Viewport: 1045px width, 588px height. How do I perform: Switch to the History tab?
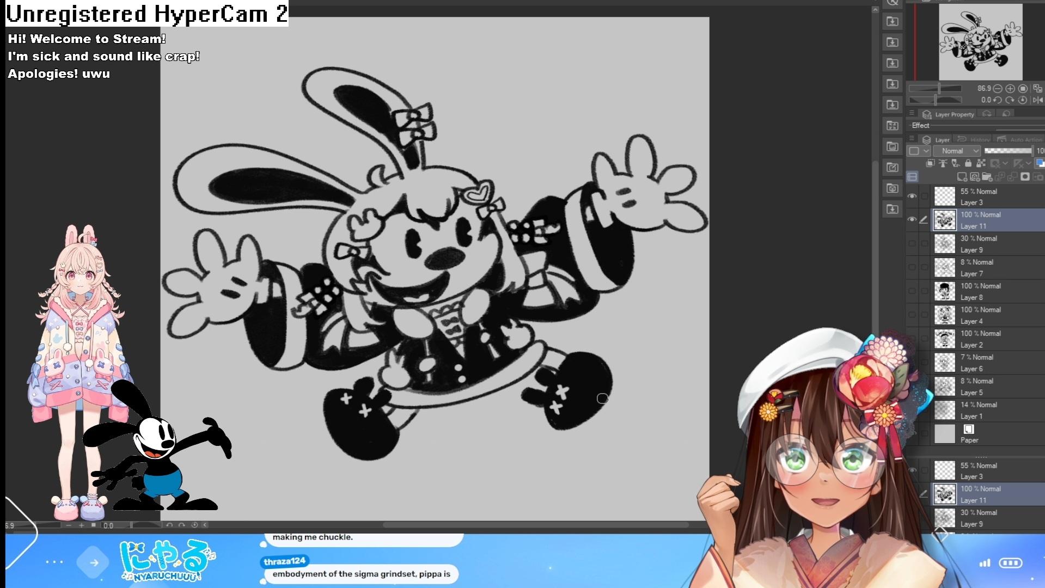[x=973, y=140]
